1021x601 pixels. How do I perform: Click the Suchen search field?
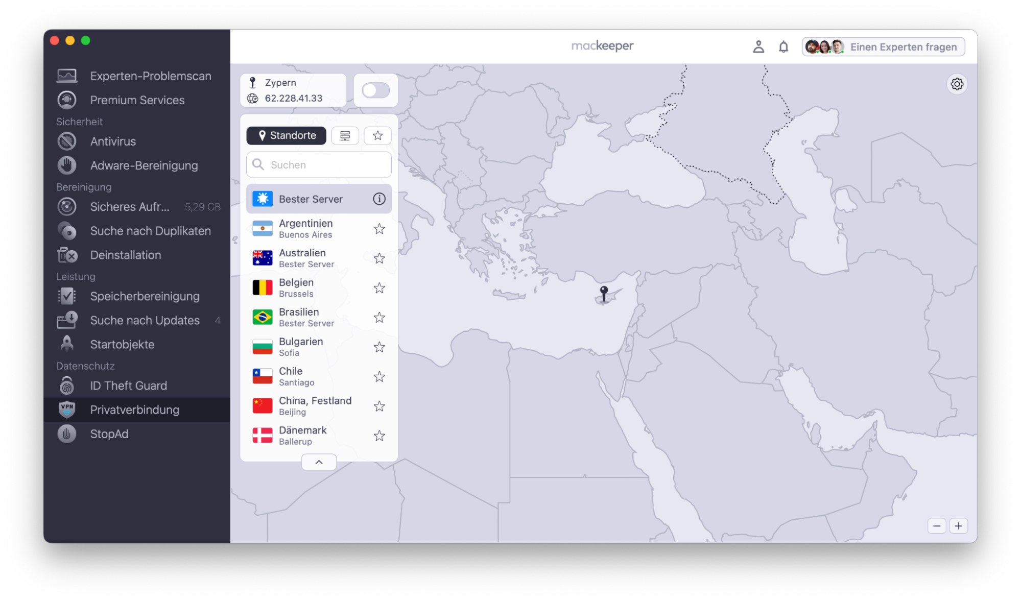click(x=319, y=164)
